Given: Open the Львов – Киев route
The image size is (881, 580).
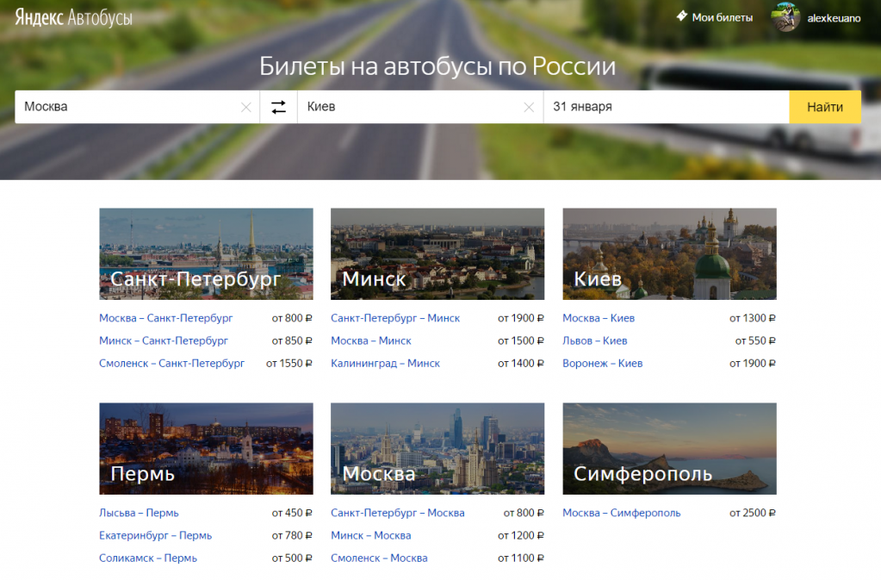Looking at the screenshot, I should [x=594, y=340].
